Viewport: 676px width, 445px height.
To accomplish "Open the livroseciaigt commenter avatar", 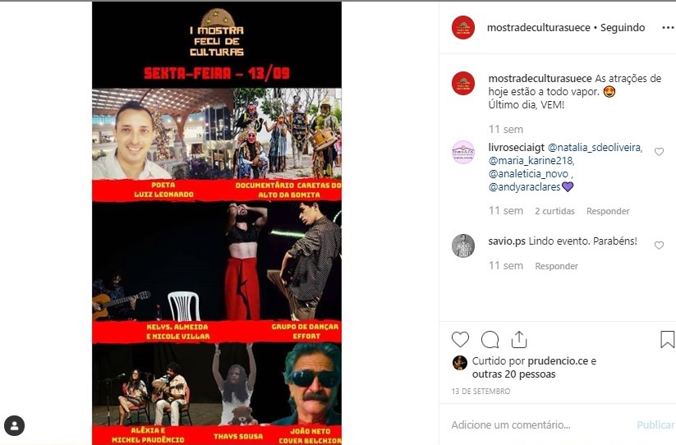I will pyautogui.click(x=463, y=153).
